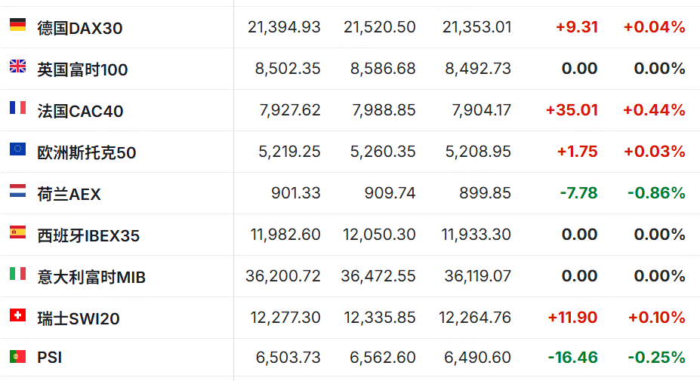Viewport: 700px width, 381px height.
Task: Click the Spanish flag icon
Action: click(18, 232)
